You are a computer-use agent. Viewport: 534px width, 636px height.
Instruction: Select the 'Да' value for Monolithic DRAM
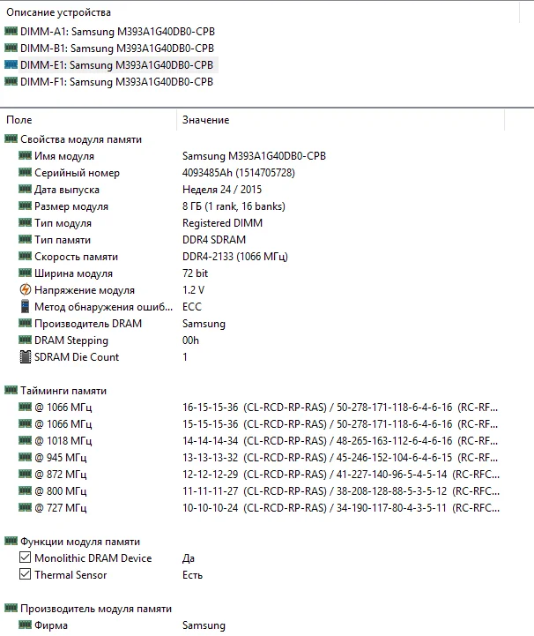[189, 558]
